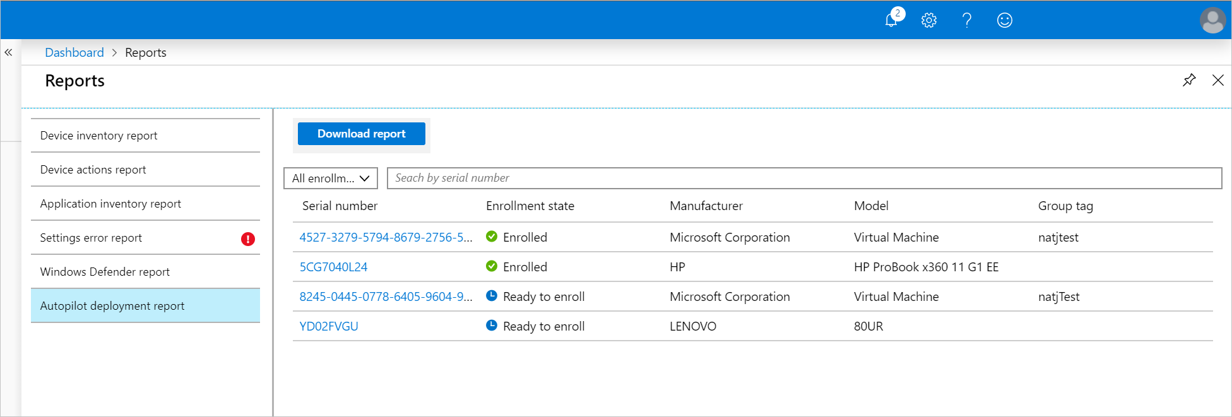1232x417 pixels.
Task: Open settings gear icon in header
Action: pos(928,20)
